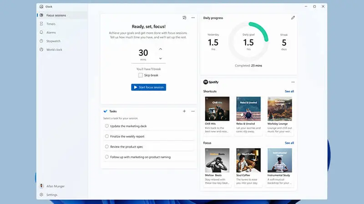The height and width of the screenshot is (204, 364).
Task: Maximize the Clock window
Action: pyautogui.click(x=314, y=6)
